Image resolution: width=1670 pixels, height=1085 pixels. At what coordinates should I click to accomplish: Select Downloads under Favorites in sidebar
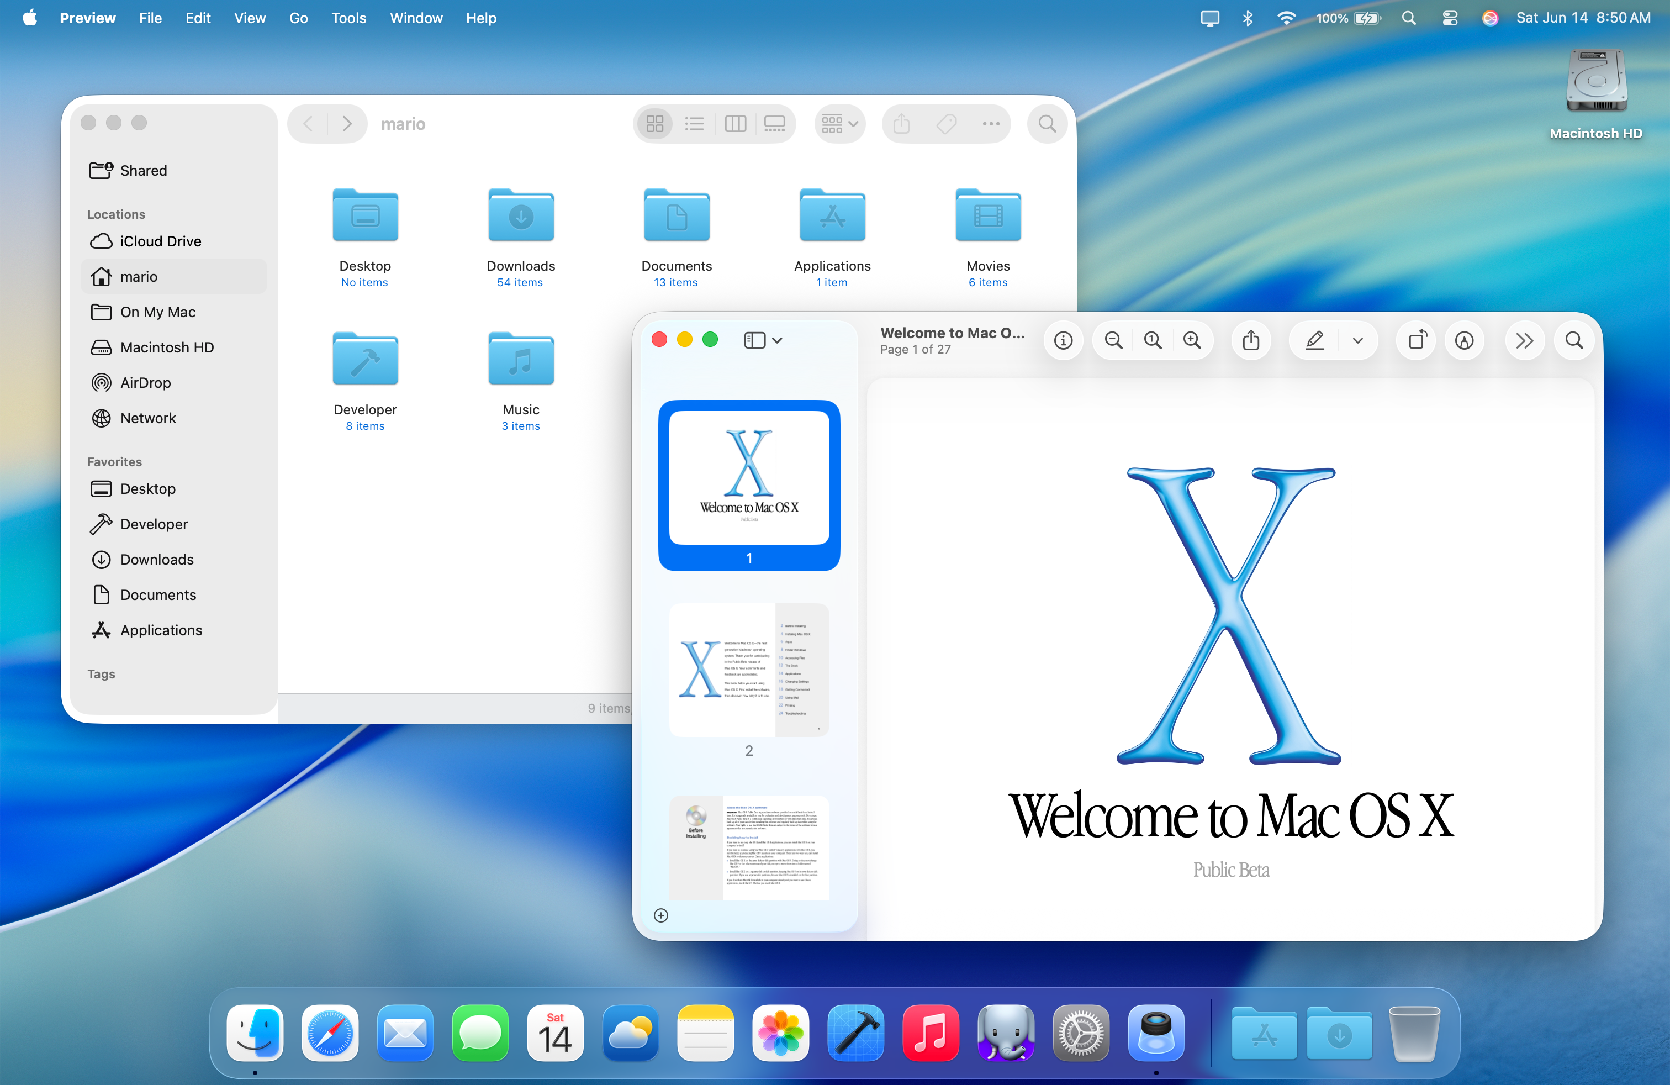point(173,559)
